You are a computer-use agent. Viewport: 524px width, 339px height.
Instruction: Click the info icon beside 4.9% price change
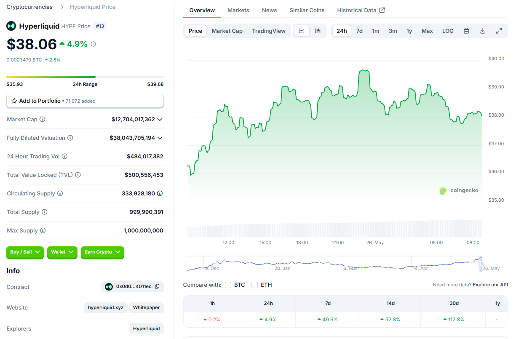94,44
